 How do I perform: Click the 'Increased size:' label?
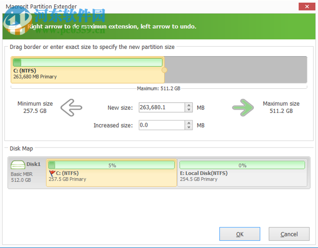click(113, 126)
